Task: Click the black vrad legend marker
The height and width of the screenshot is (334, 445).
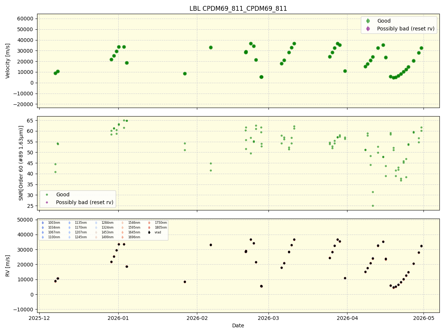Action: [149, 232]
